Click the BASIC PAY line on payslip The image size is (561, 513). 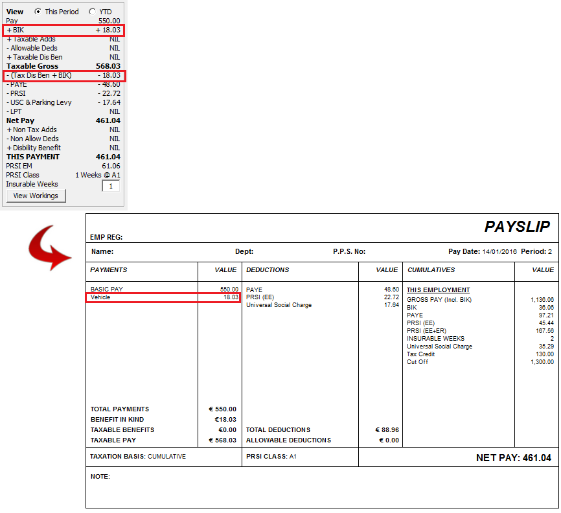click(x=163, y=290)
